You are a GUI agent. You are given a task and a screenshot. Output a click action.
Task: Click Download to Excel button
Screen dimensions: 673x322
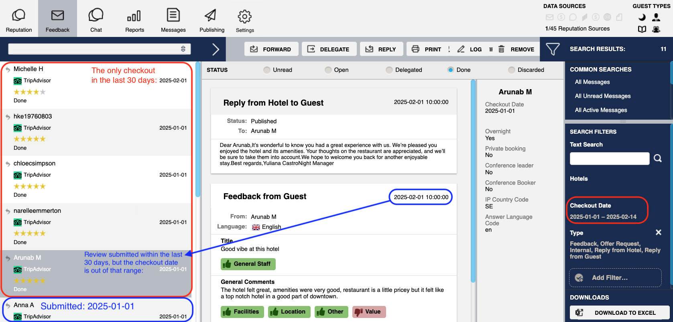pos(620,313)
